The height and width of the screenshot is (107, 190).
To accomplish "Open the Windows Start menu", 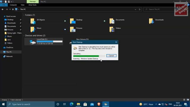I will point(3,104).
